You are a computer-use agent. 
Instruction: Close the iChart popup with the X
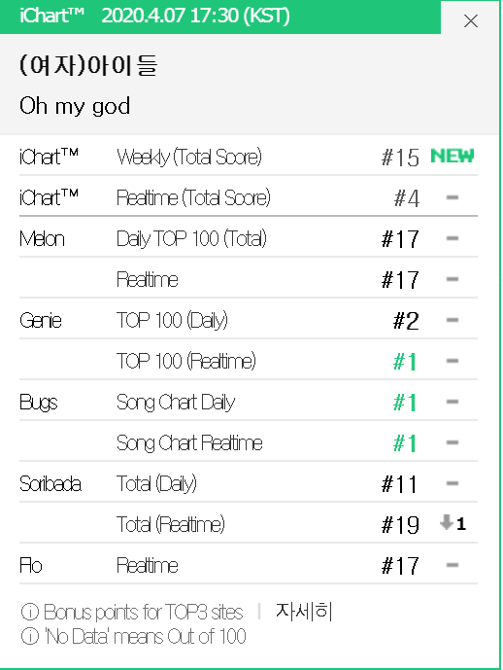point(471,21)
